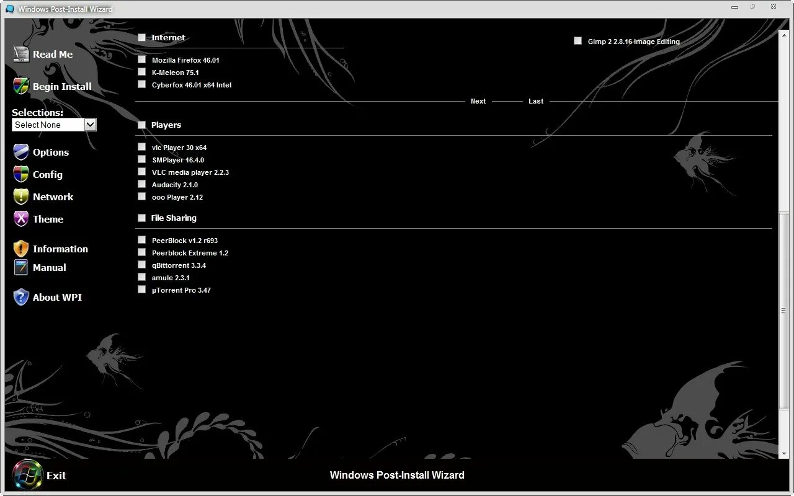This screenshot has height=496, width=794.
Task: Click the Selections: label text
Action: tap(37, 113)
